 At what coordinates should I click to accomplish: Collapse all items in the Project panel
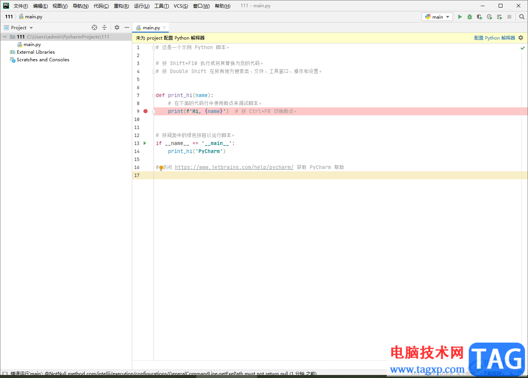tap(104, 27)
